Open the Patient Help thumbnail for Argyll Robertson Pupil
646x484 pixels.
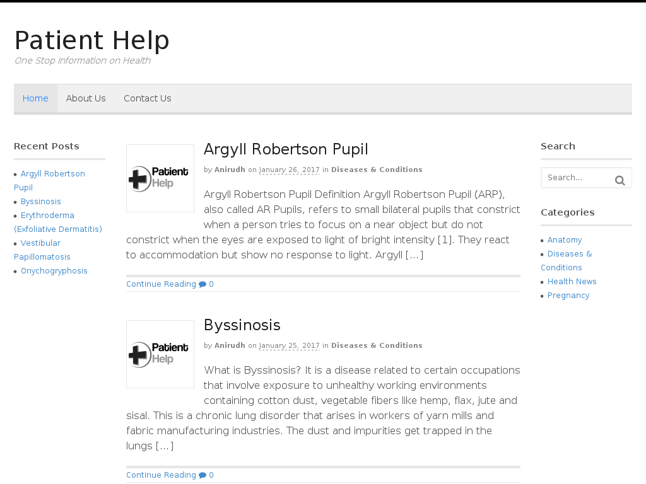tap(160, 178)
